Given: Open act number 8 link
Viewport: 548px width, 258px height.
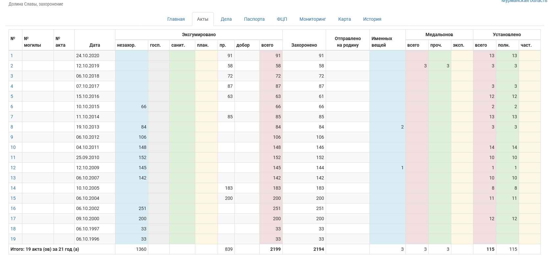Looking at the screenshot, I should click(12, 127).
